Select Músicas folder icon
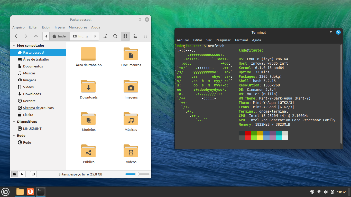The image size is (351, 197). point(131,119)
